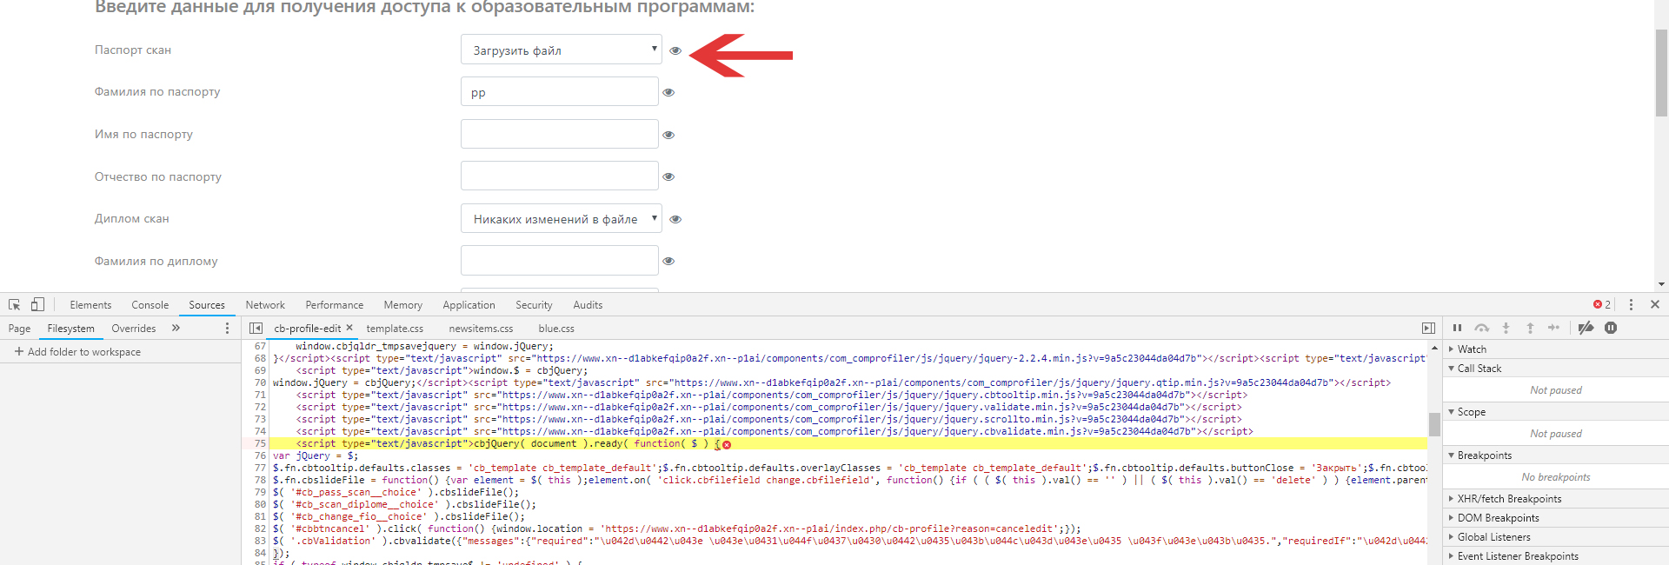Open DevTools customize three-dot menu
Screen dimensions: 1669x565
coord(1631,305)
